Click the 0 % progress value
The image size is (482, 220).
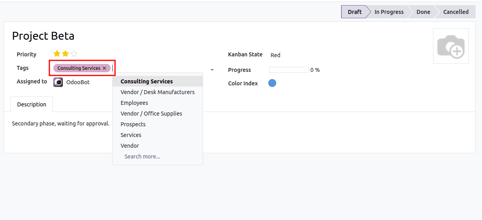tap(315, 70)
